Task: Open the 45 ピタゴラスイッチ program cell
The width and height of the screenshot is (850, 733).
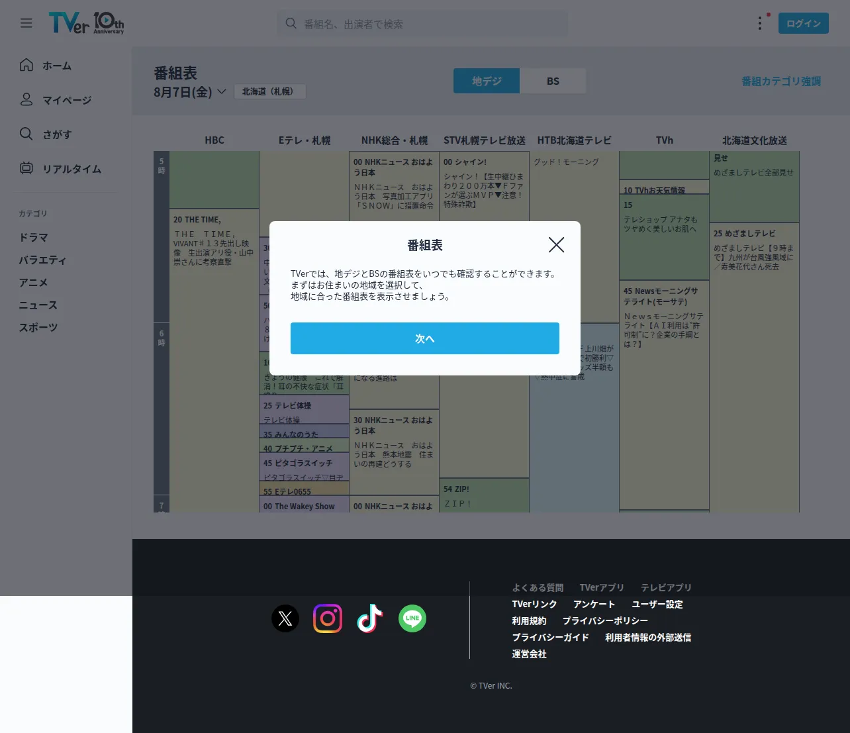Action: (304, 467)
